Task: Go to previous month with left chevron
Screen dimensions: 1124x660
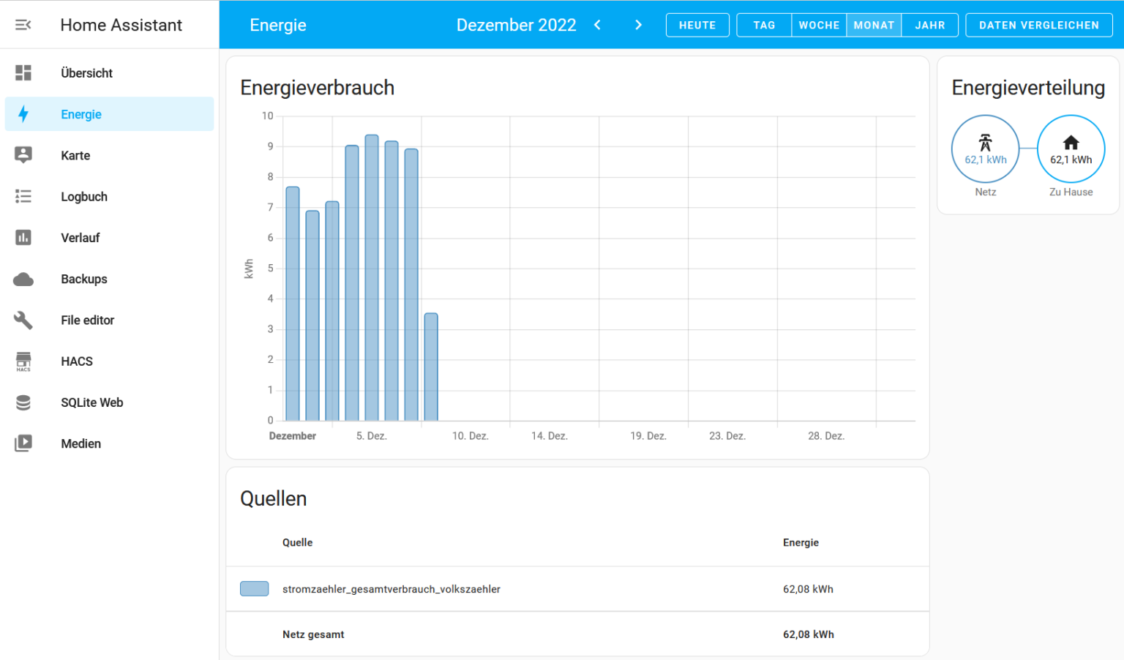Action: (598, 25)
